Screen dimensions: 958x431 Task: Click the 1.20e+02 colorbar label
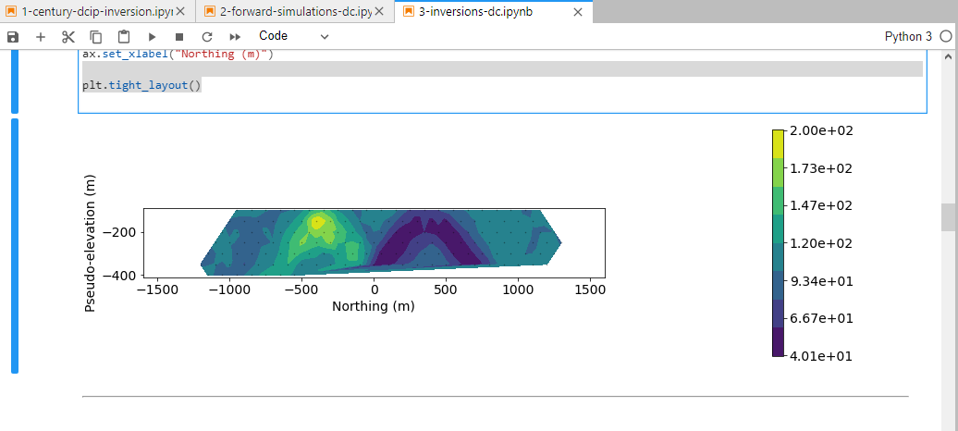pos(821,243)
